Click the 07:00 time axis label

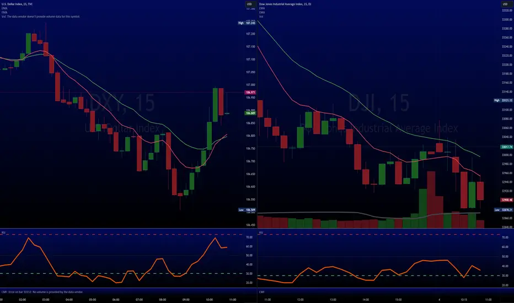point(139,300)
